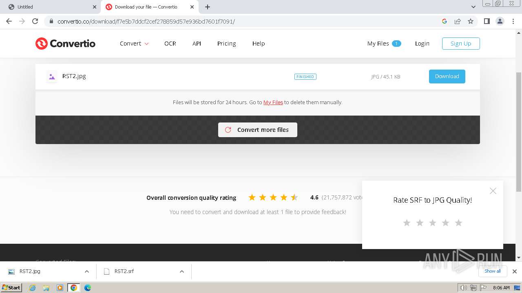Click the 4.6 rating value
Screen dimensions: 522x293
314,197
